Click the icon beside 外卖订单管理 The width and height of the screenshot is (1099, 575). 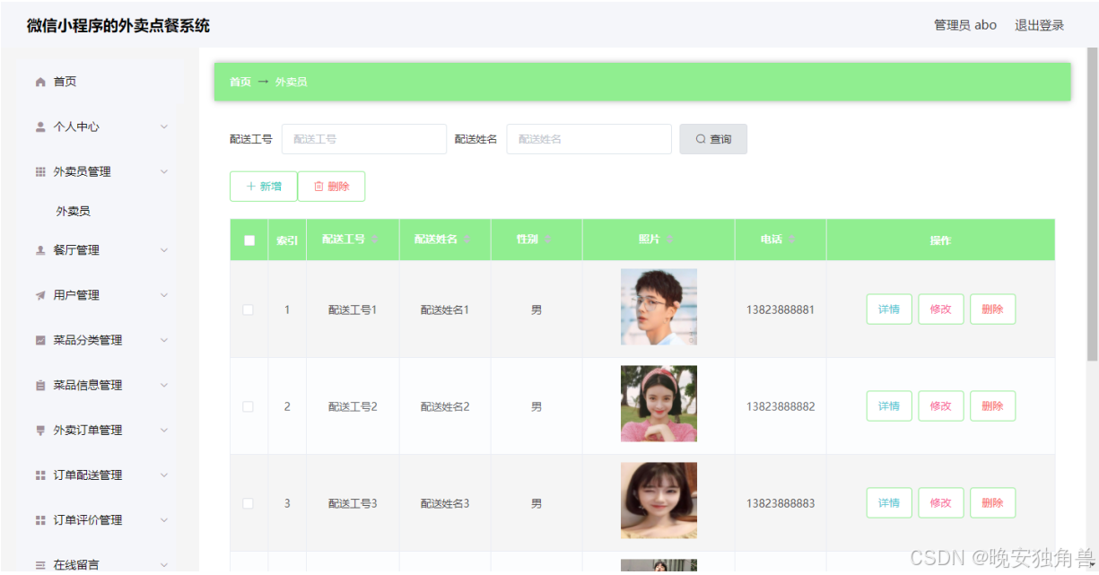(40, 430)
